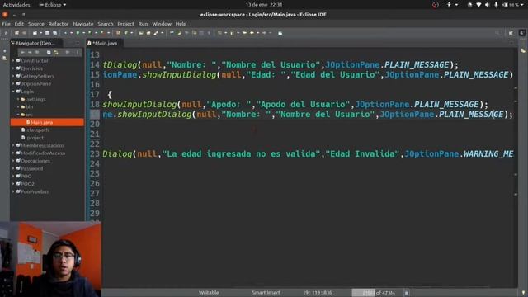Expand the MiembrosEstaticos project
This screenshot has height=297, width=528.
13,145
